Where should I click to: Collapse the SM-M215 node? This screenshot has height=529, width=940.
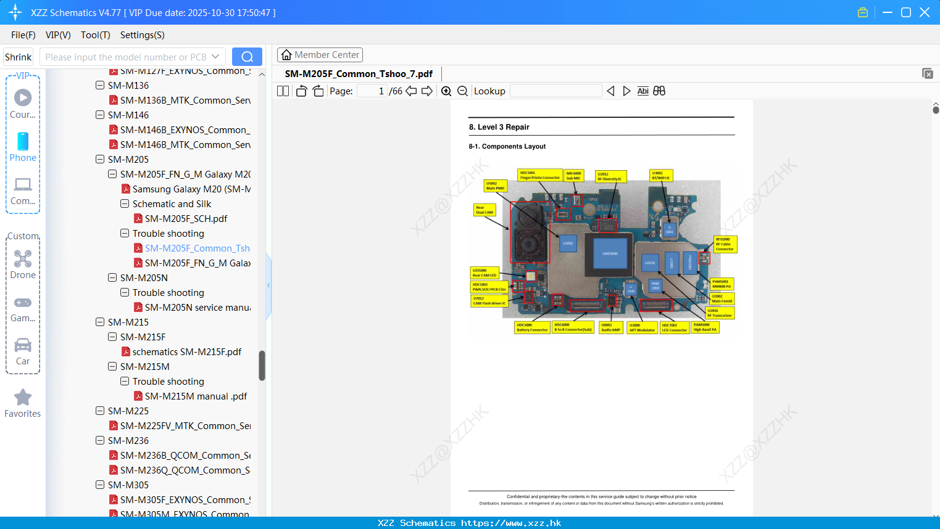click(100, 322)
